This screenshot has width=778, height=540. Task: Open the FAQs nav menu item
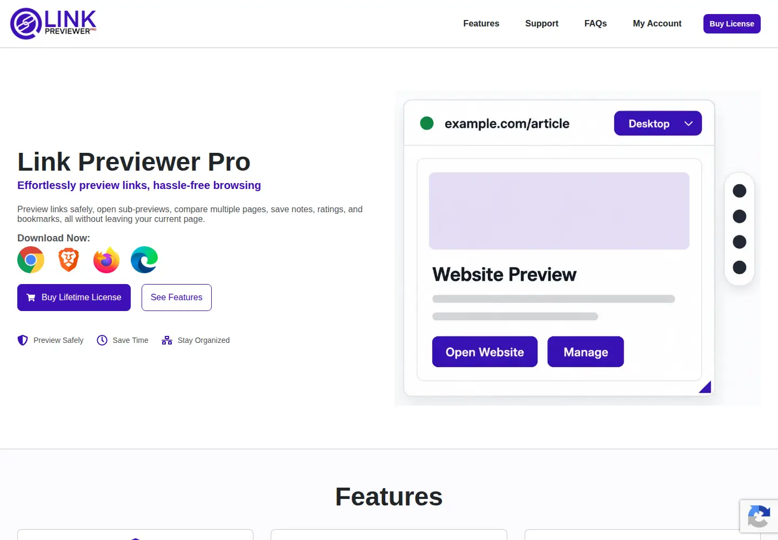595,24
